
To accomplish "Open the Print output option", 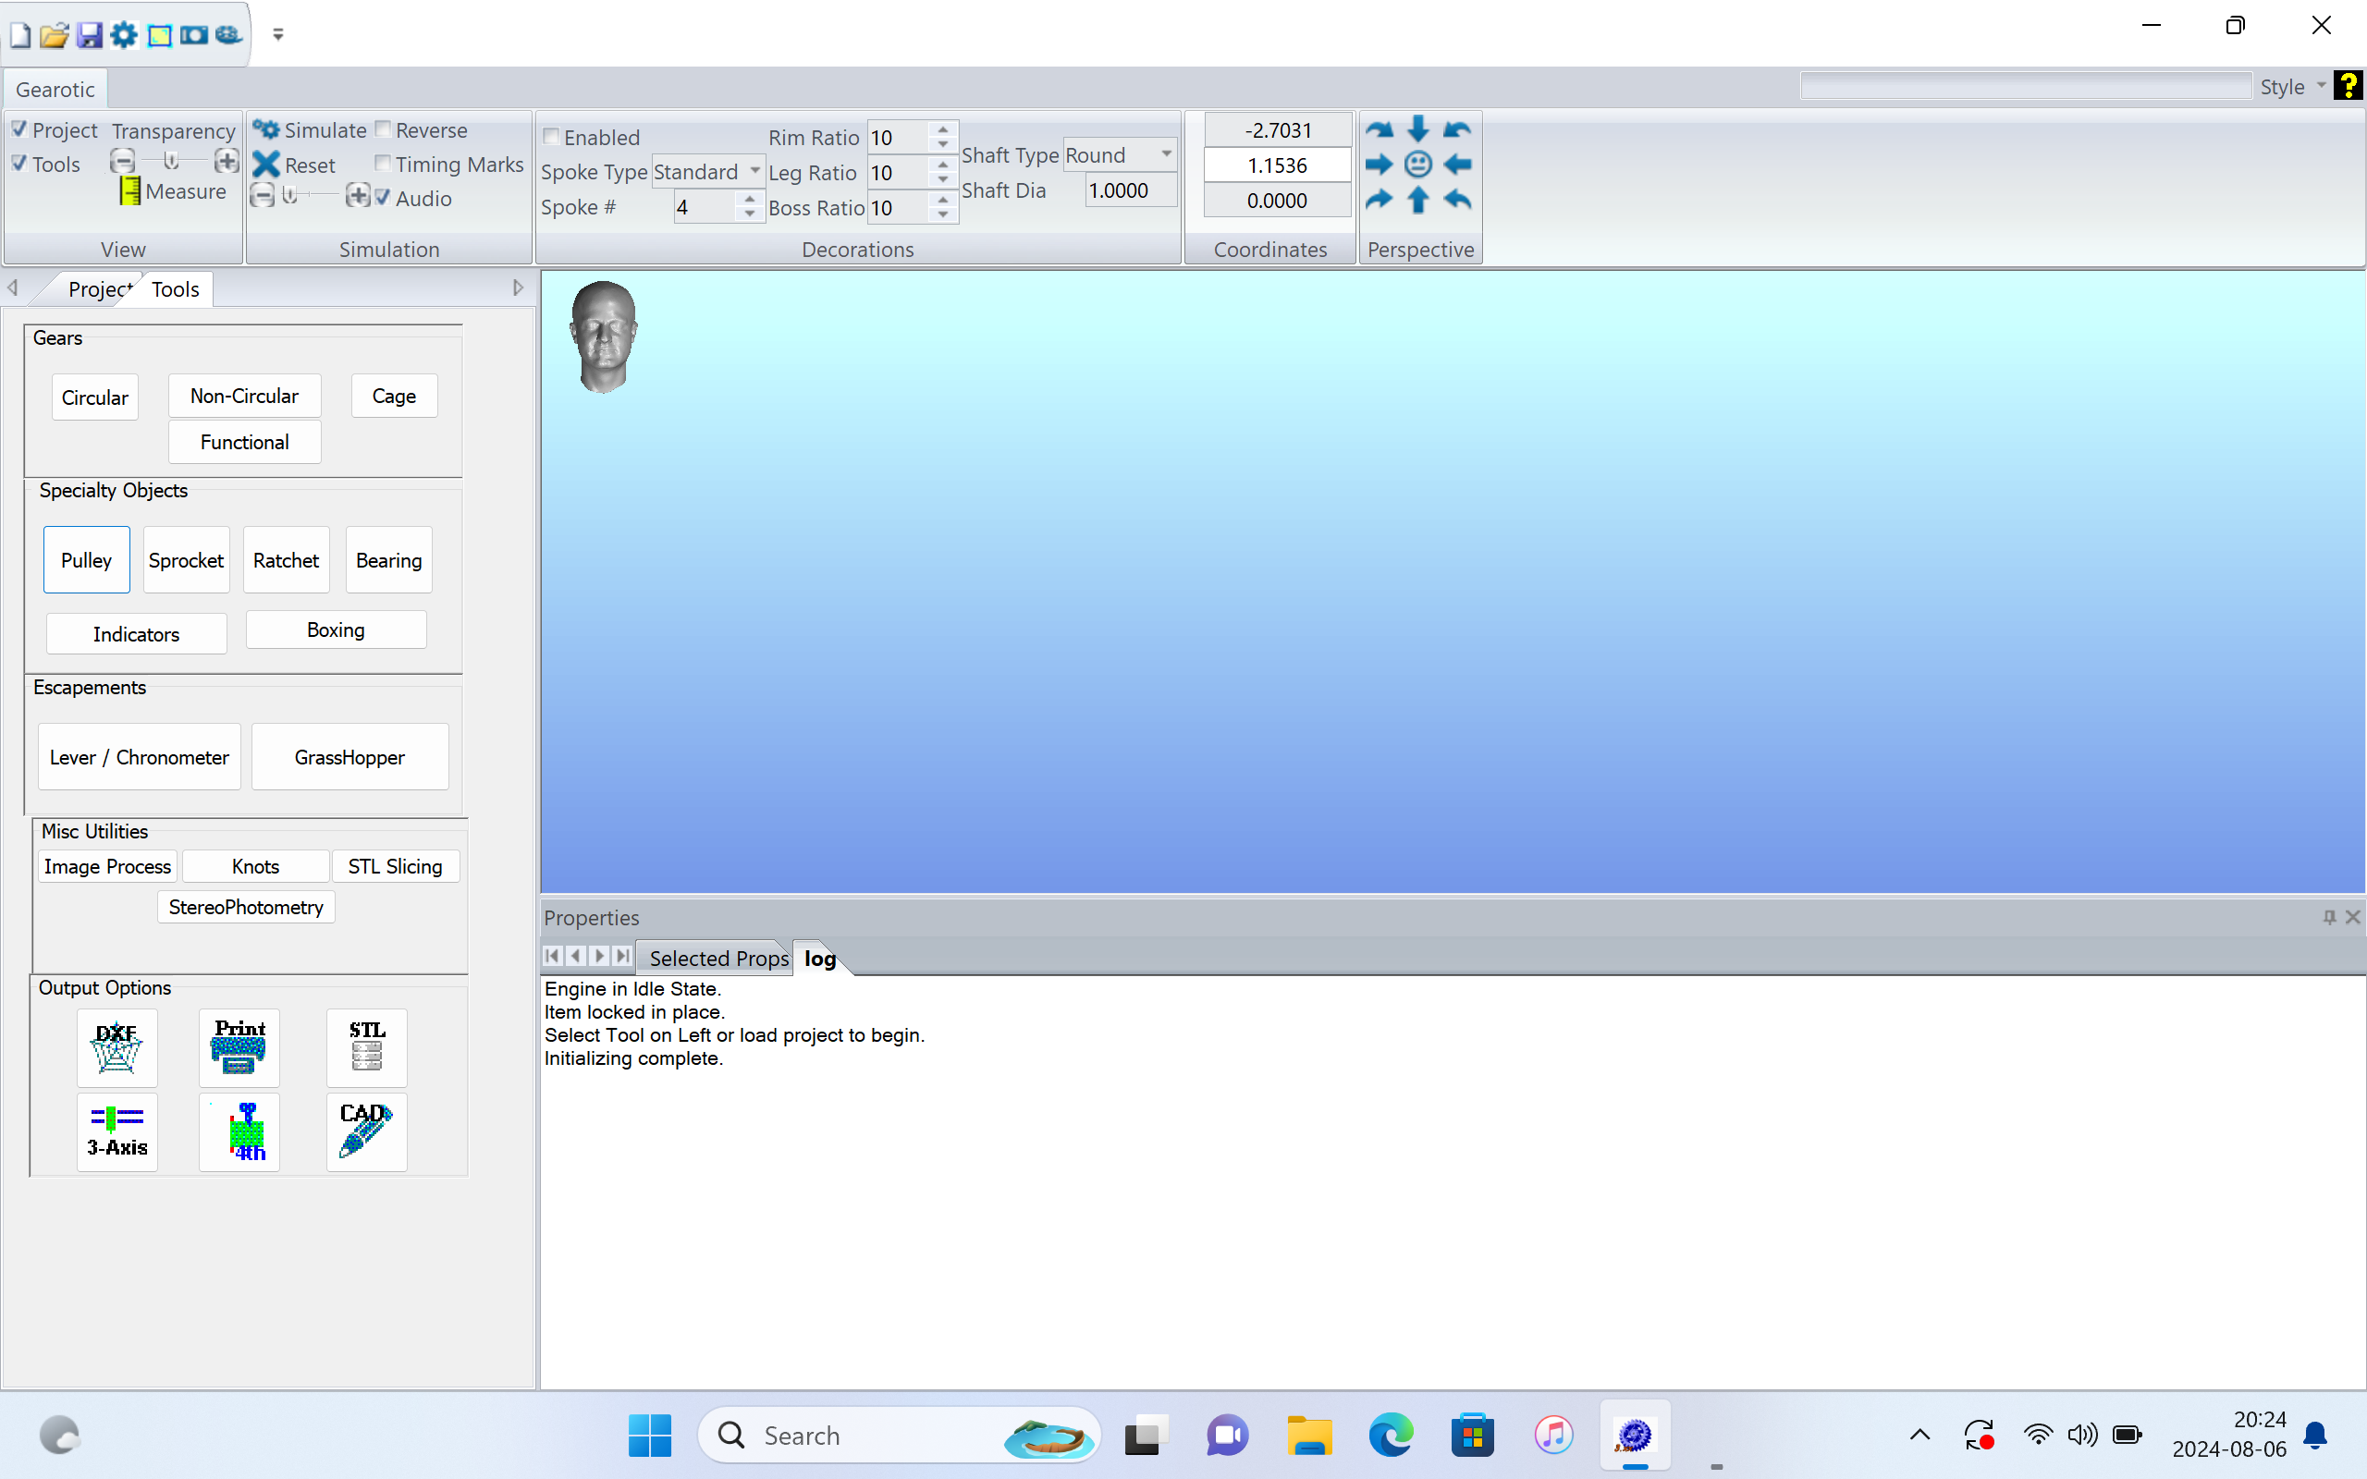I will 239,1046.
